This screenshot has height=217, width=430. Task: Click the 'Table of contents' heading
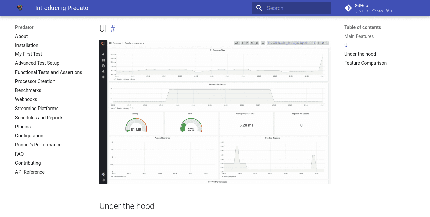click(x=362, y=27)
